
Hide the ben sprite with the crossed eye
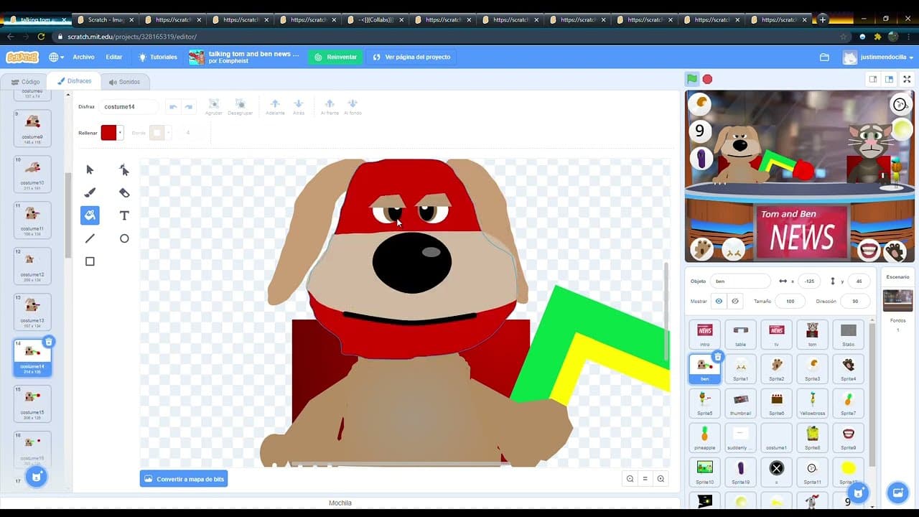pos(735,302)
